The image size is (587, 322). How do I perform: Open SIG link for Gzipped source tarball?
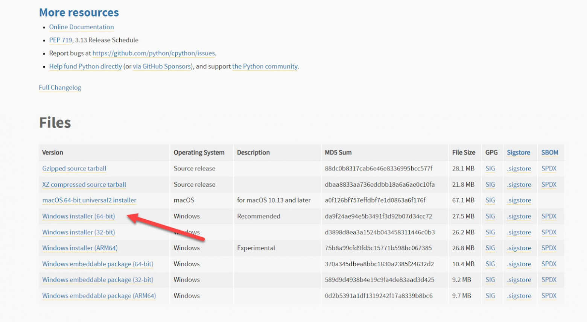point(490,169)
